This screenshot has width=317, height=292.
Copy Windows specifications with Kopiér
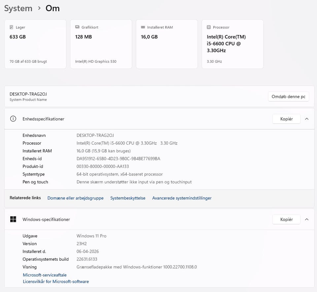click(286, 219)
